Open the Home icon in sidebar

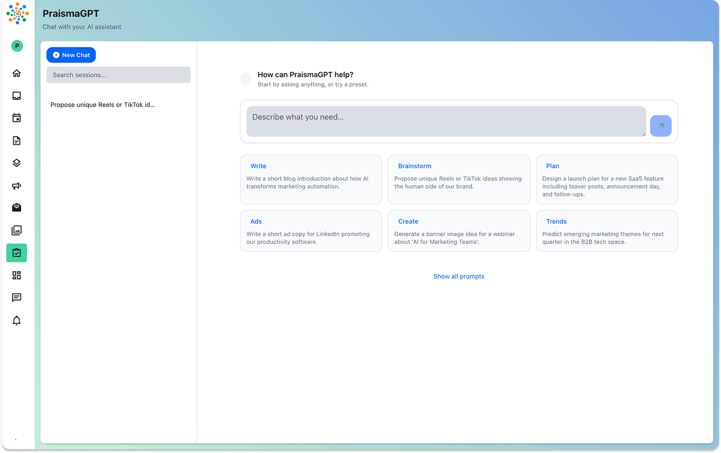click(17, 73)
